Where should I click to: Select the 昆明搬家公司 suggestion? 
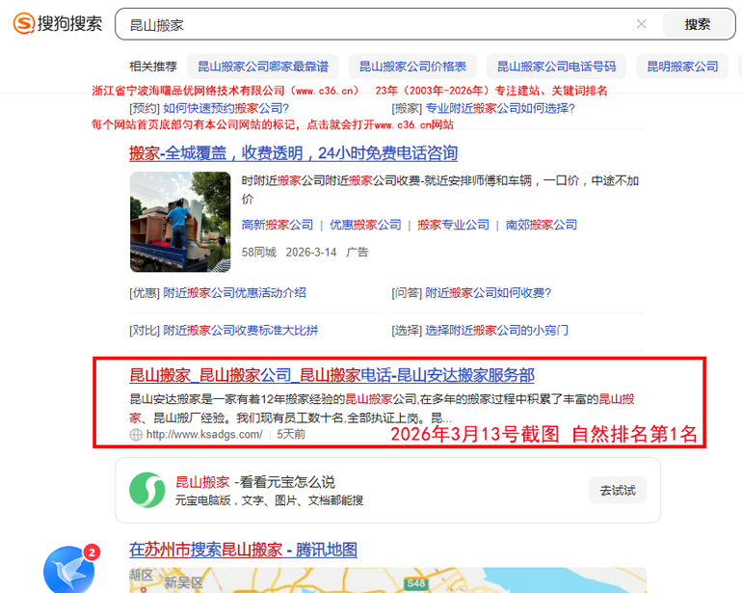pyautogui.click(x=682, y=67)
